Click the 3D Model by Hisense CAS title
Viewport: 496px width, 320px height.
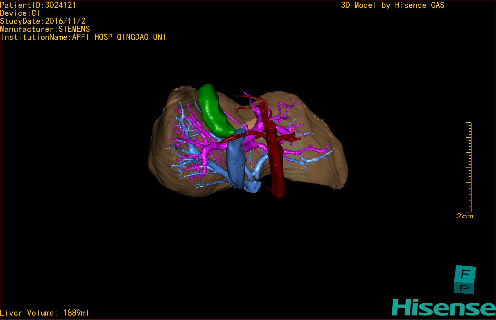point(392,5)
